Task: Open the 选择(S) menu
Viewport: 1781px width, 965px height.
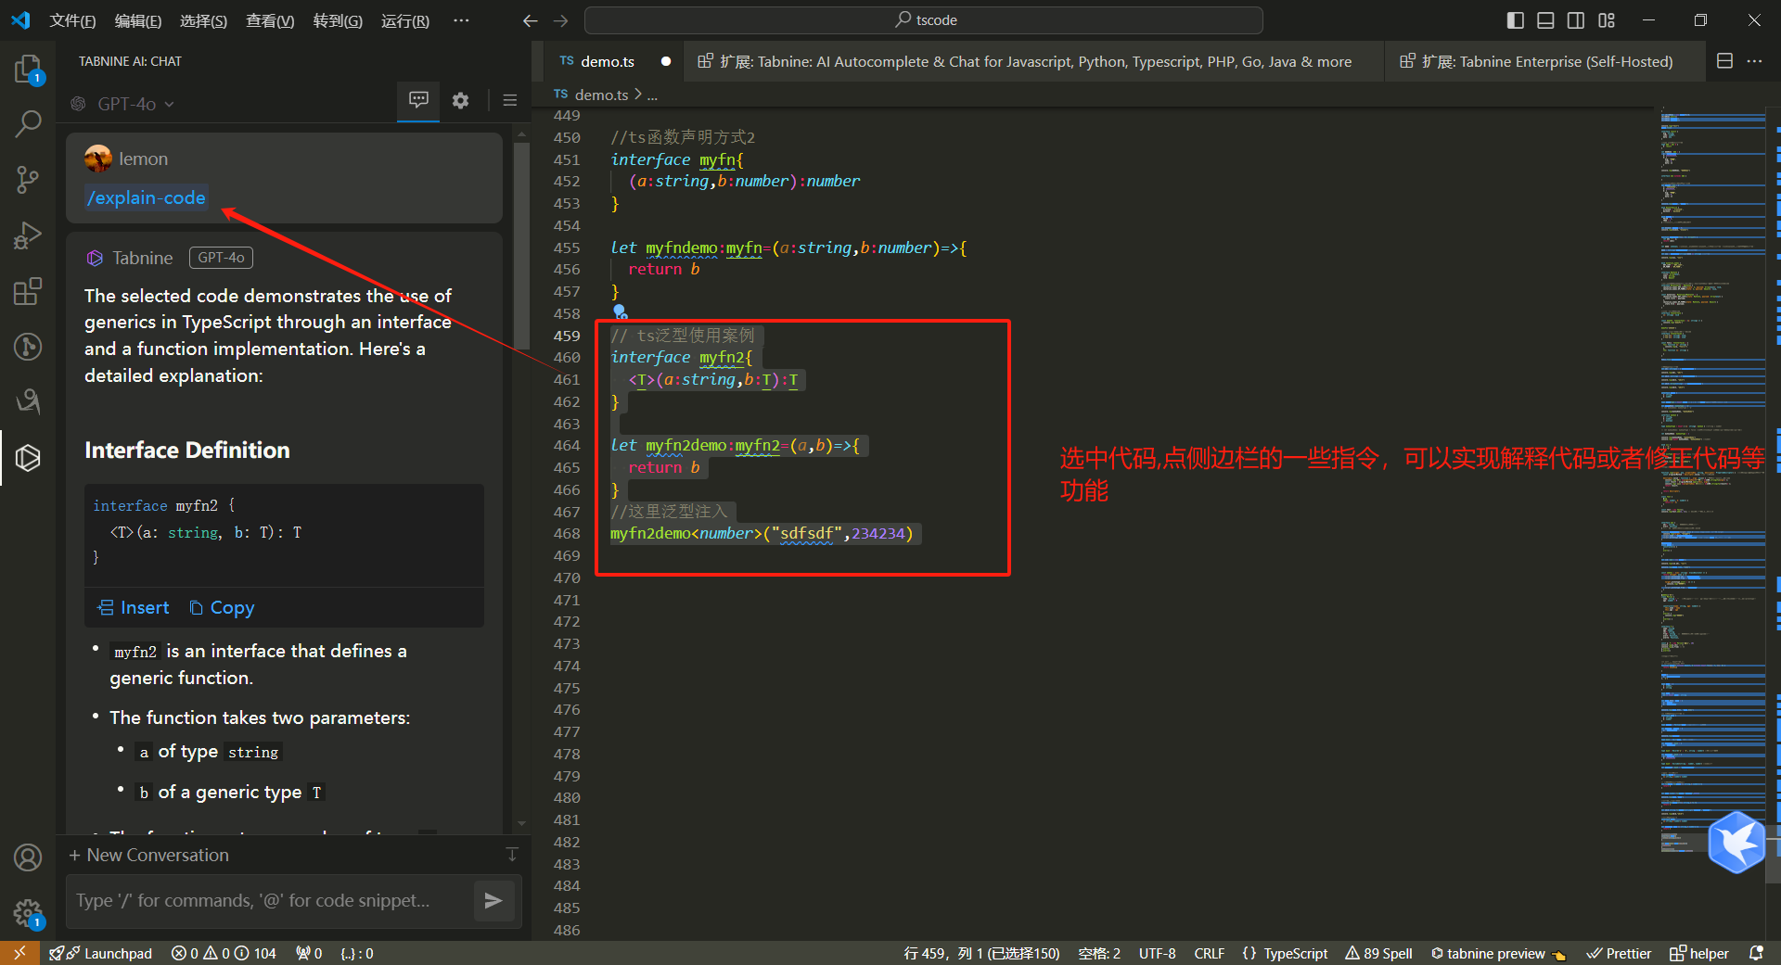Action: (203, 20)
